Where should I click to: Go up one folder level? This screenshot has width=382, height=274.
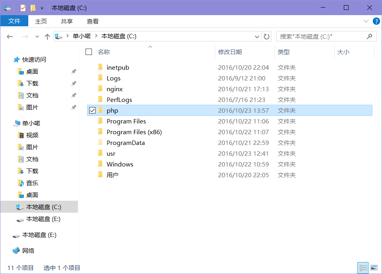[47, 37]
